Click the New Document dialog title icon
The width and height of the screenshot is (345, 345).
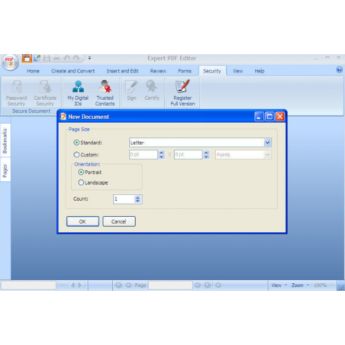tap(63, 117)
